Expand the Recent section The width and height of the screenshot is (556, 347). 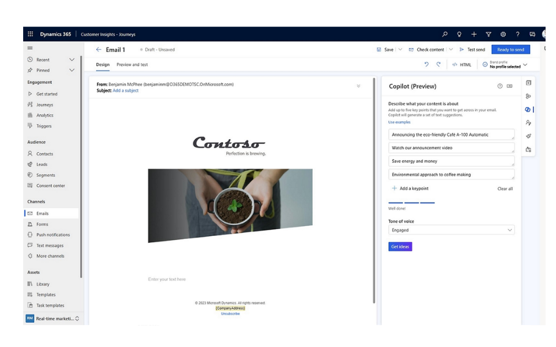tap(72, 60)
